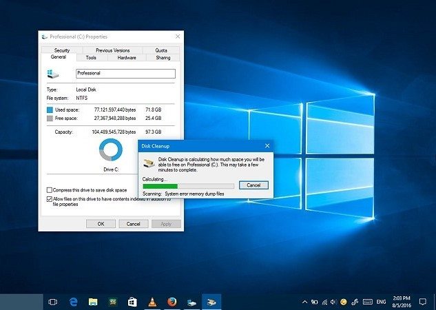This screenshot has width=436, height=310.
Task: Click OK in the Properties dialog
Action: [101, 224]
